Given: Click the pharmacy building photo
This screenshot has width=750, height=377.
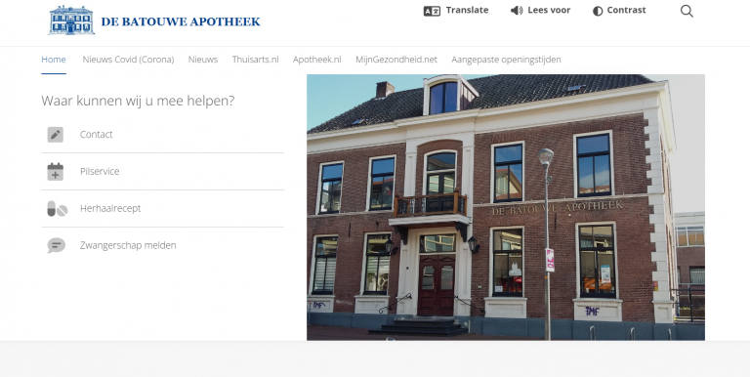Looking at the screenshot, I should pos(506,207).
